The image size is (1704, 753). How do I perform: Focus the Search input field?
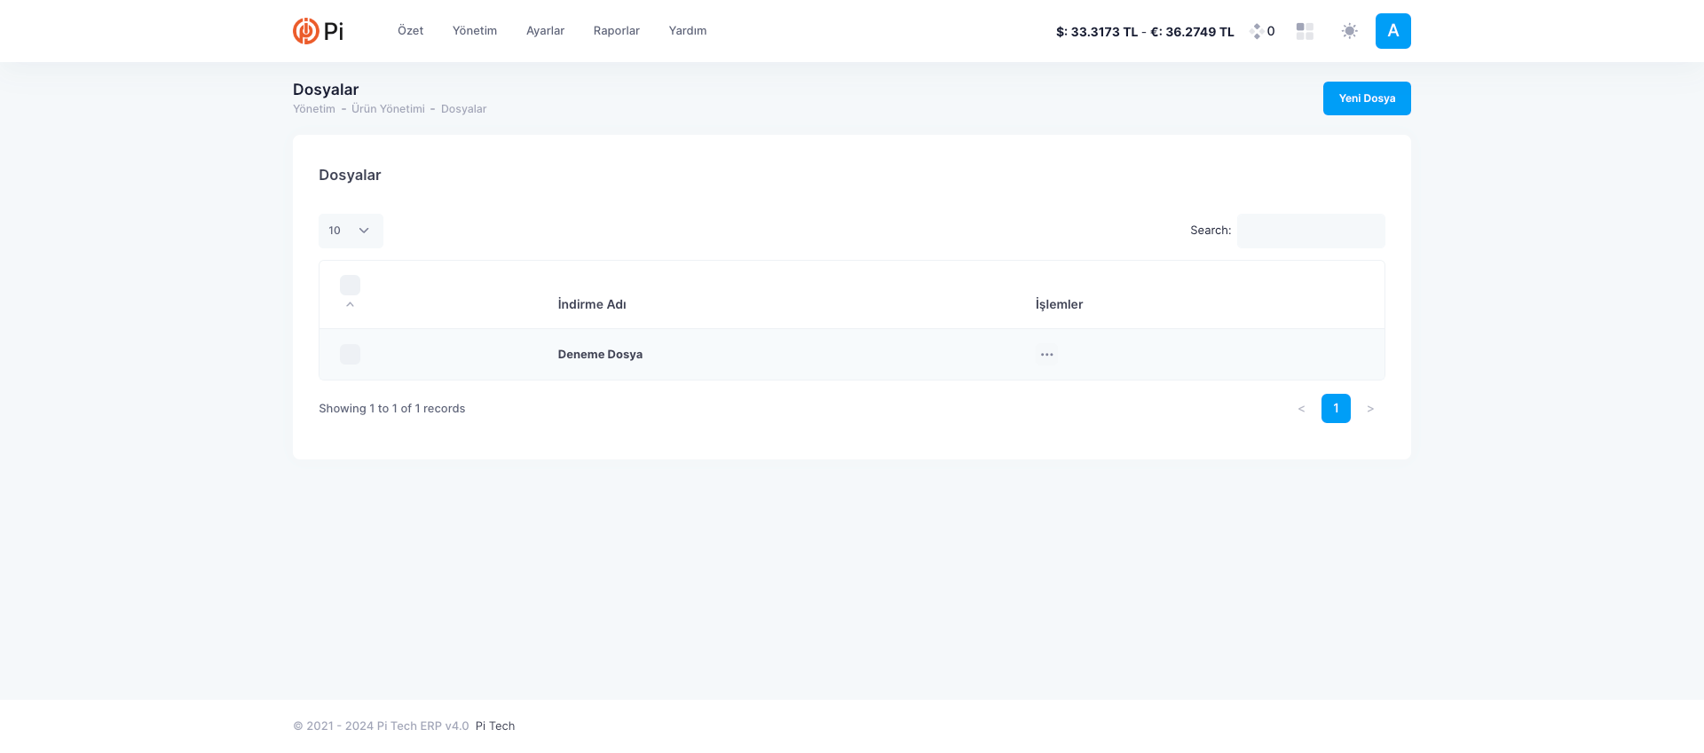coord(1310,231)
